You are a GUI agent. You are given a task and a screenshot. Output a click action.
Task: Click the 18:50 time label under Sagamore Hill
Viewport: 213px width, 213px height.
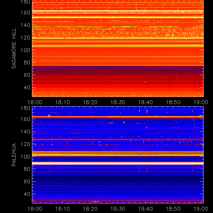[x=173, y=102]
